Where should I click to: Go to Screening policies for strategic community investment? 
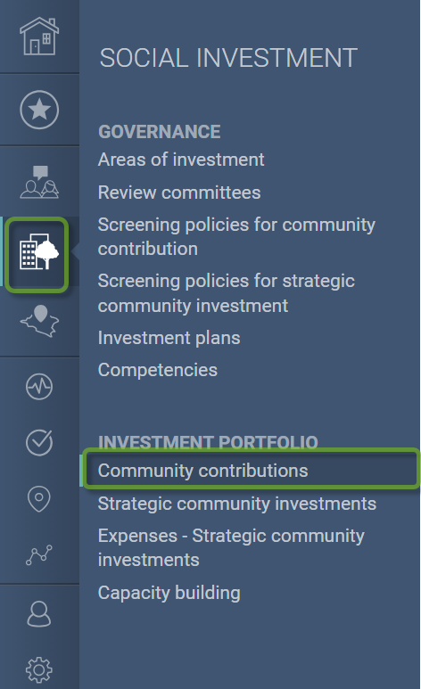coord(227,293)
